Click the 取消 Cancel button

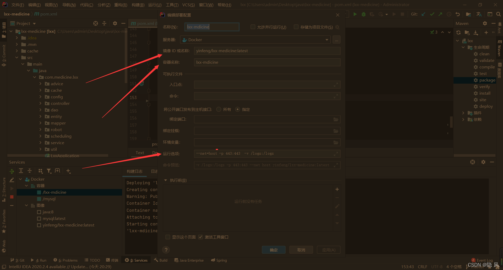click(x=301, y=250)
